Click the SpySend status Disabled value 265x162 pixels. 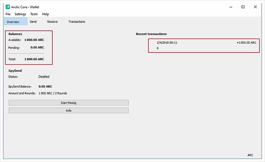pyautogui.click(x=44, y=77)
